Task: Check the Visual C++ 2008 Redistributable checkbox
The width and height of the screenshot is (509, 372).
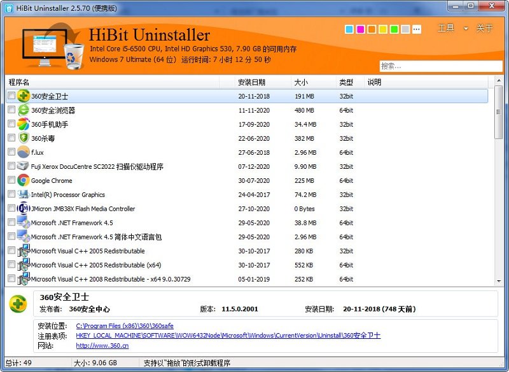Action: click(x=11, y=278)
